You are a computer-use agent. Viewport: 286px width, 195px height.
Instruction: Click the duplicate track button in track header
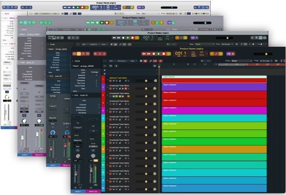[111, 66]
